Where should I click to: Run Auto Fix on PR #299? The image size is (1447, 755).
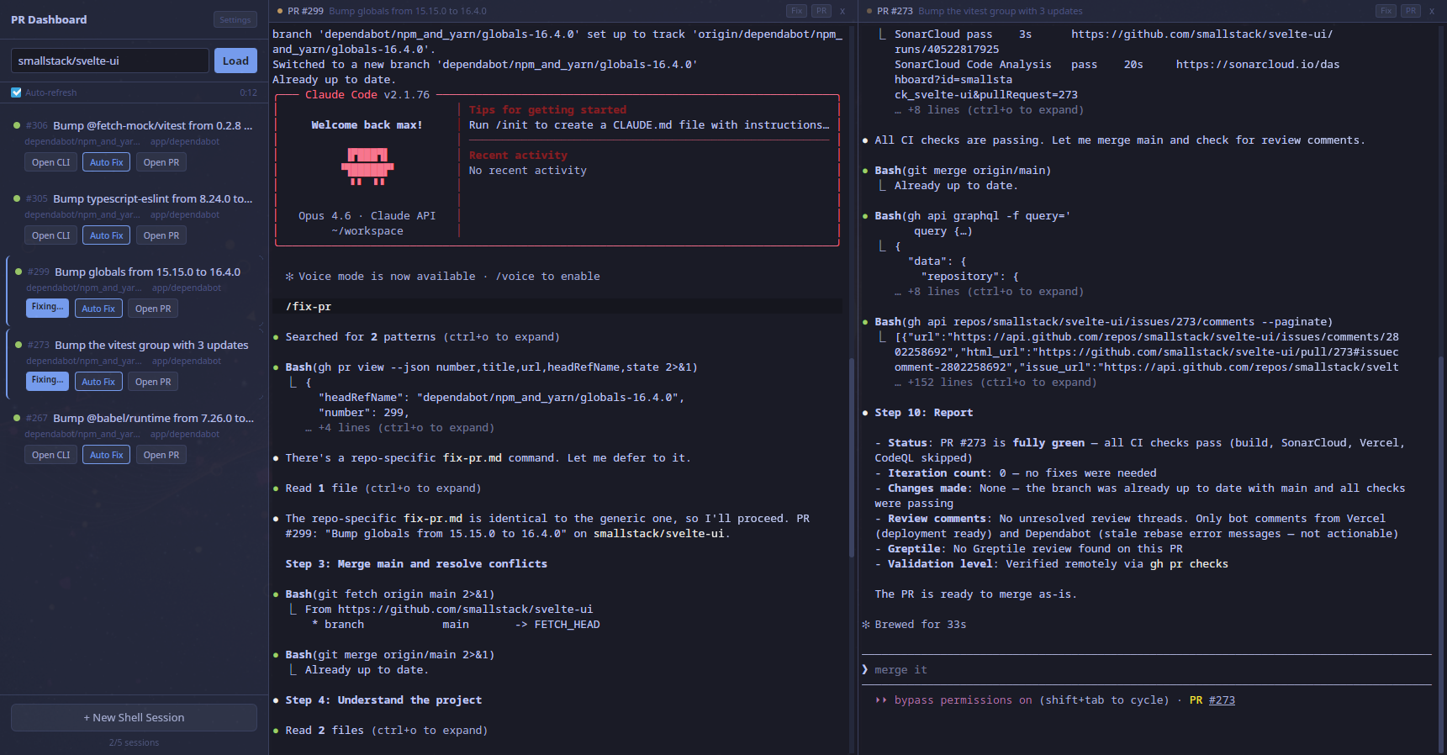click(x=98, y=309)
